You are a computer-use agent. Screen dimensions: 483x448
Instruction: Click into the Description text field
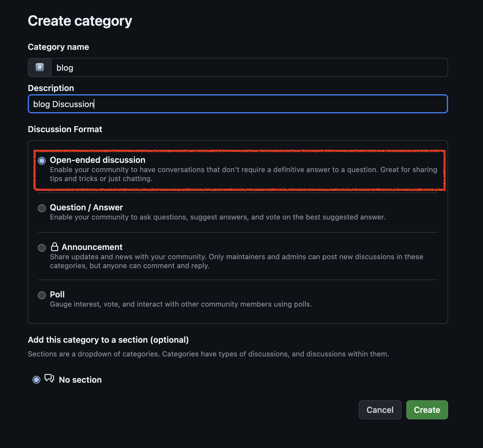point(238,104)
